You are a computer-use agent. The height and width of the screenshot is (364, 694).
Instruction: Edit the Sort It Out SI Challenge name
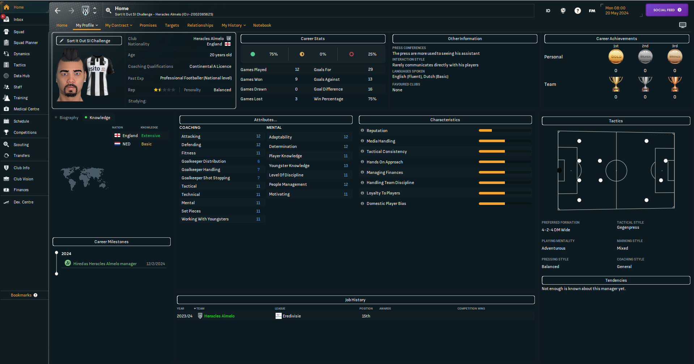click(89, 41)
